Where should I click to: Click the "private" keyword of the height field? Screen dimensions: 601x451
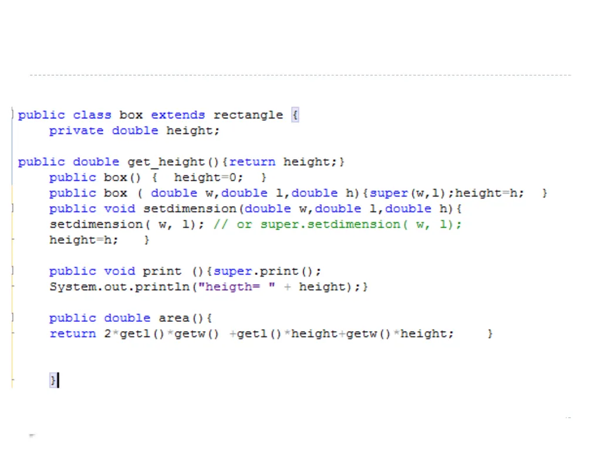[76, 131]
